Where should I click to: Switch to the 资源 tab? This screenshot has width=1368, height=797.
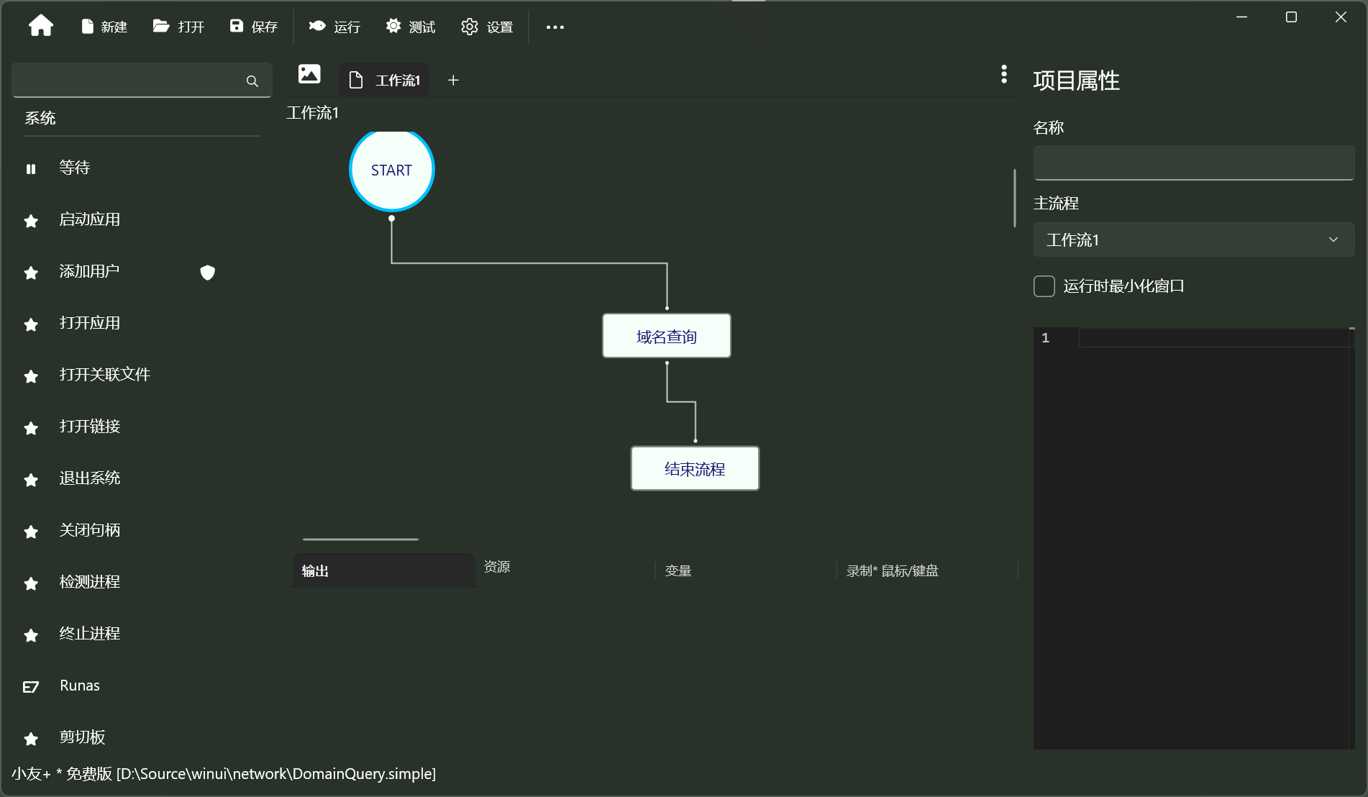pyautogui.click(x=497, y=568)
